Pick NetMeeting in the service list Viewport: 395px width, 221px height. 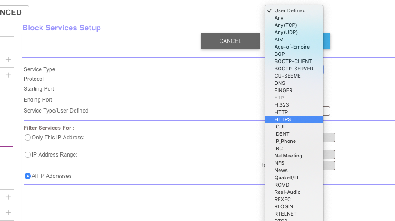click(x=288, y=156)
